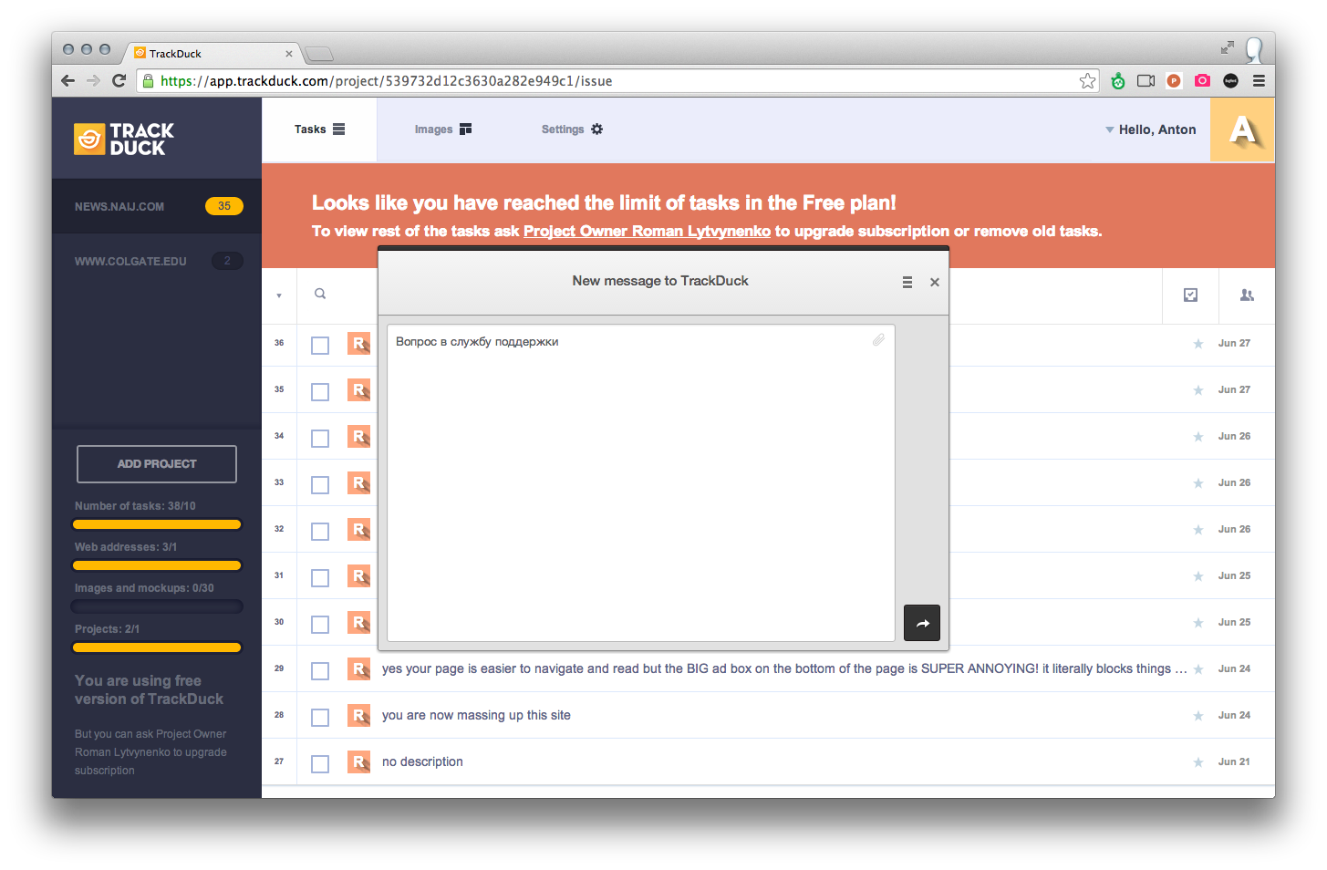The image size is (1327, 870).
Task: Close the New message to TrackDuck dialog
Action: tap(935, 282)
